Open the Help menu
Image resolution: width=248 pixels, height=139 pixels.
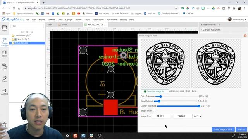point(132,20)
